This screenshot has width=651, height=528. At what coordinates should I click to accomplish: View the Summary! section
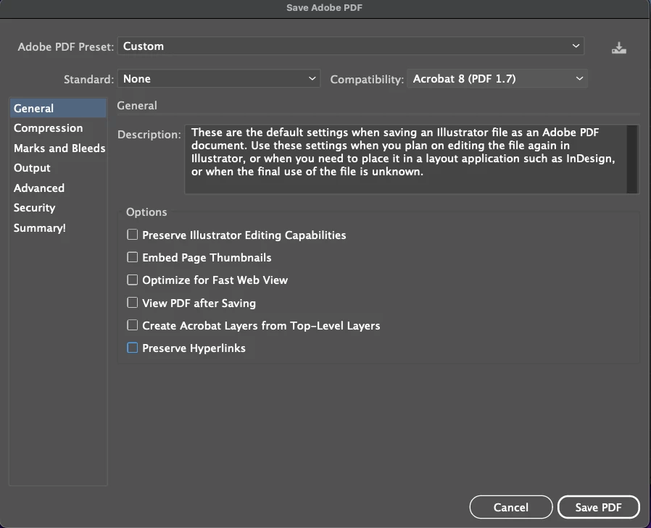click(58, 227)
